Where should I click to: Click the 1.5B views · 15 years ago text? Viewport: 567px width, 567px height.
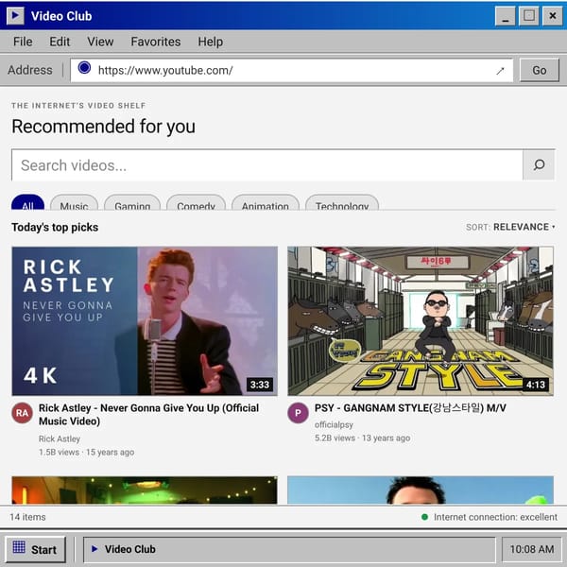point(86,452)
